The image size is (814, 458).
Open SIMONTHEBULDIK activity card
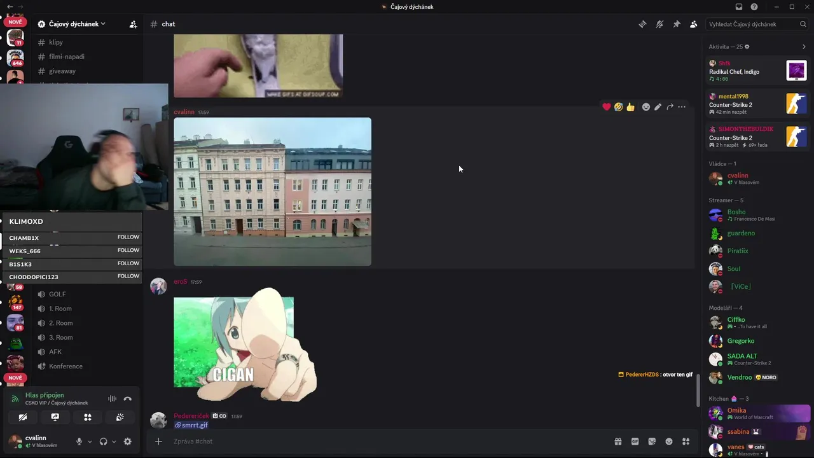click(x=757, y=136)
